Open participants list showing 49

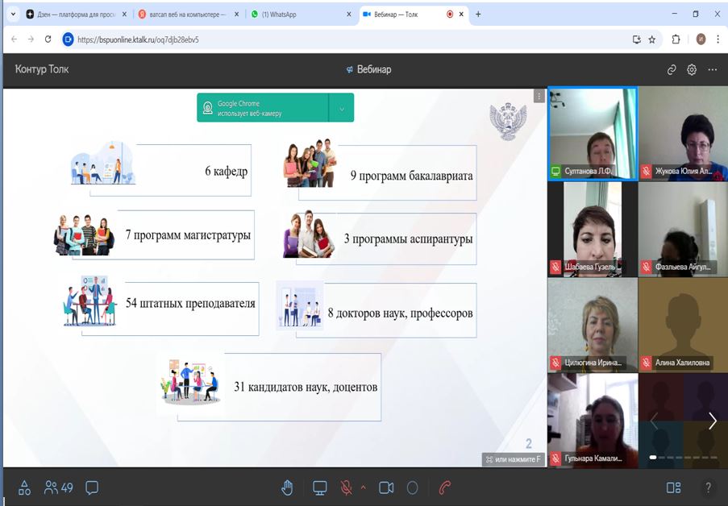[x=59, y=487]
